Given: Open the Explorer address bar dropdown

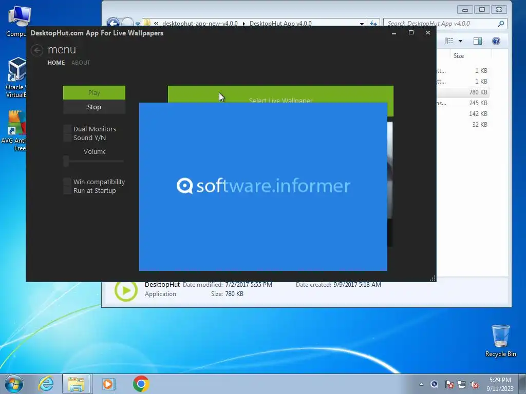Looking at the screenshot, I should (362, 24).
